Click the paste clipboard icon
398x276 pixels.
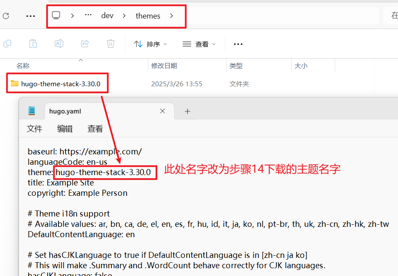[33, 44]
